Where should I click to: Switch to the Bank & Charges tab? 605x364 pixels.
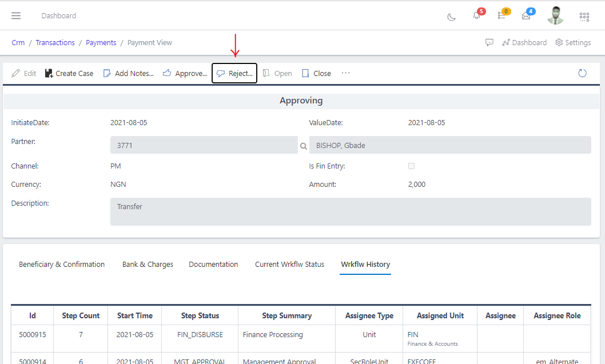click(x=148, y=264)
